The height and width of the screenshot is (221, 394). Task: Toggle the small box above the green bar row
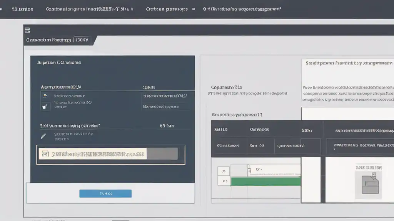(x=224, y=171)
